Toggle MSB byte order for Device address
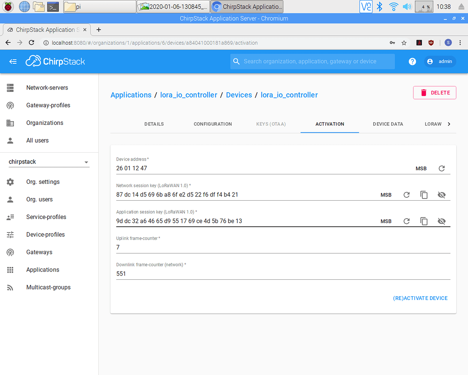Screen dimensions: 468x375 pos(421,169)
